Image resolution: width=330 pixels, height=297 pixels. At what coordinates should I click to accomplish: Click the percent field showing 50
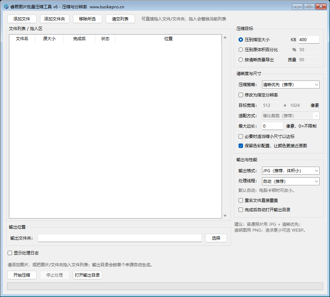(x=309, y=50)
